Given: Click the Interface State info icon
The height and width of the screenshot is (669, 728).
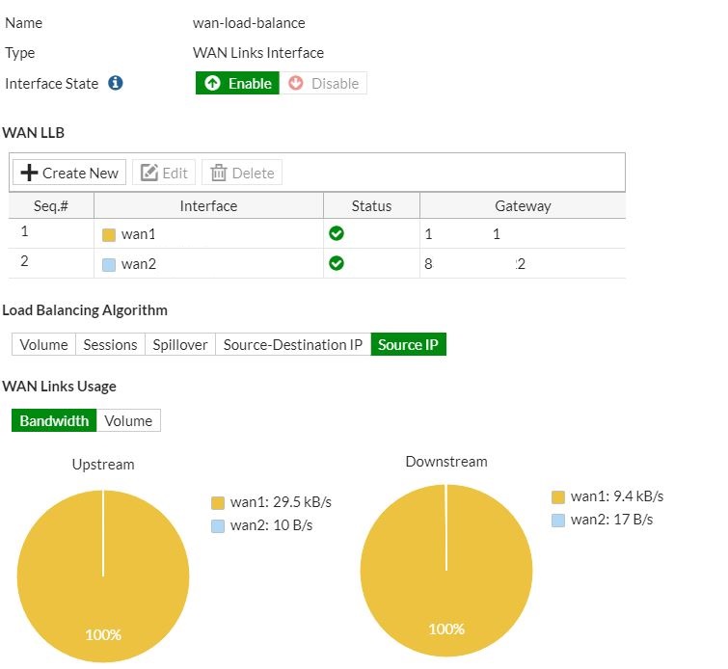Looking at the screenshot, I should [115, 83].
